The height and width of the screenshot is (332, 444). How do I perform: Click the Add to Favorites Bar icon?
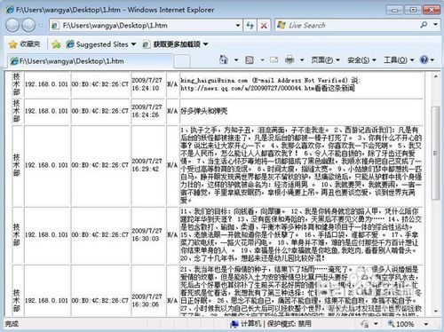tap(56, 44)
